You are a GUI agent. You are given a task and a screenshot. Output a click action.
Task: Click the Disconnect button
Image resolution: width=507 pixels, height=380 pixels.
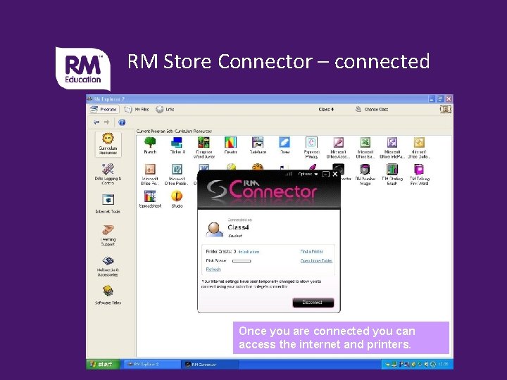coord(313,303)
